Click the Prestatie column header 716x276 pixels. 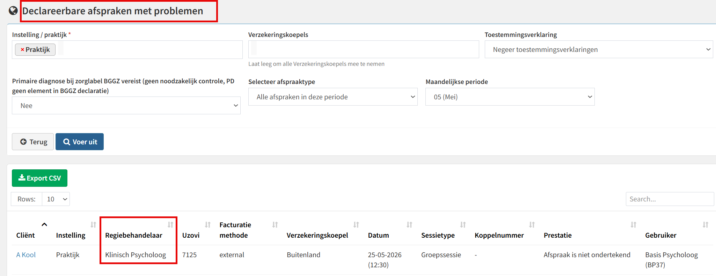pyautogui.click(x=557, y=235)
